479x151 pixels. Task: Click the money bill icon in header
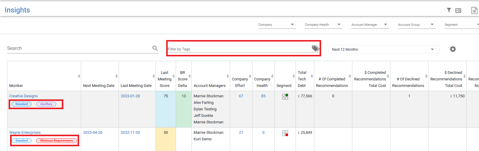coord(458,11)
